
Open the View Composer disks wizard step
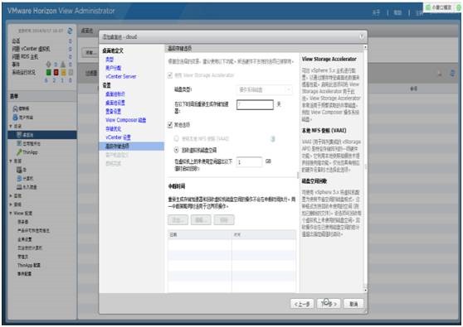click(126, 120)
